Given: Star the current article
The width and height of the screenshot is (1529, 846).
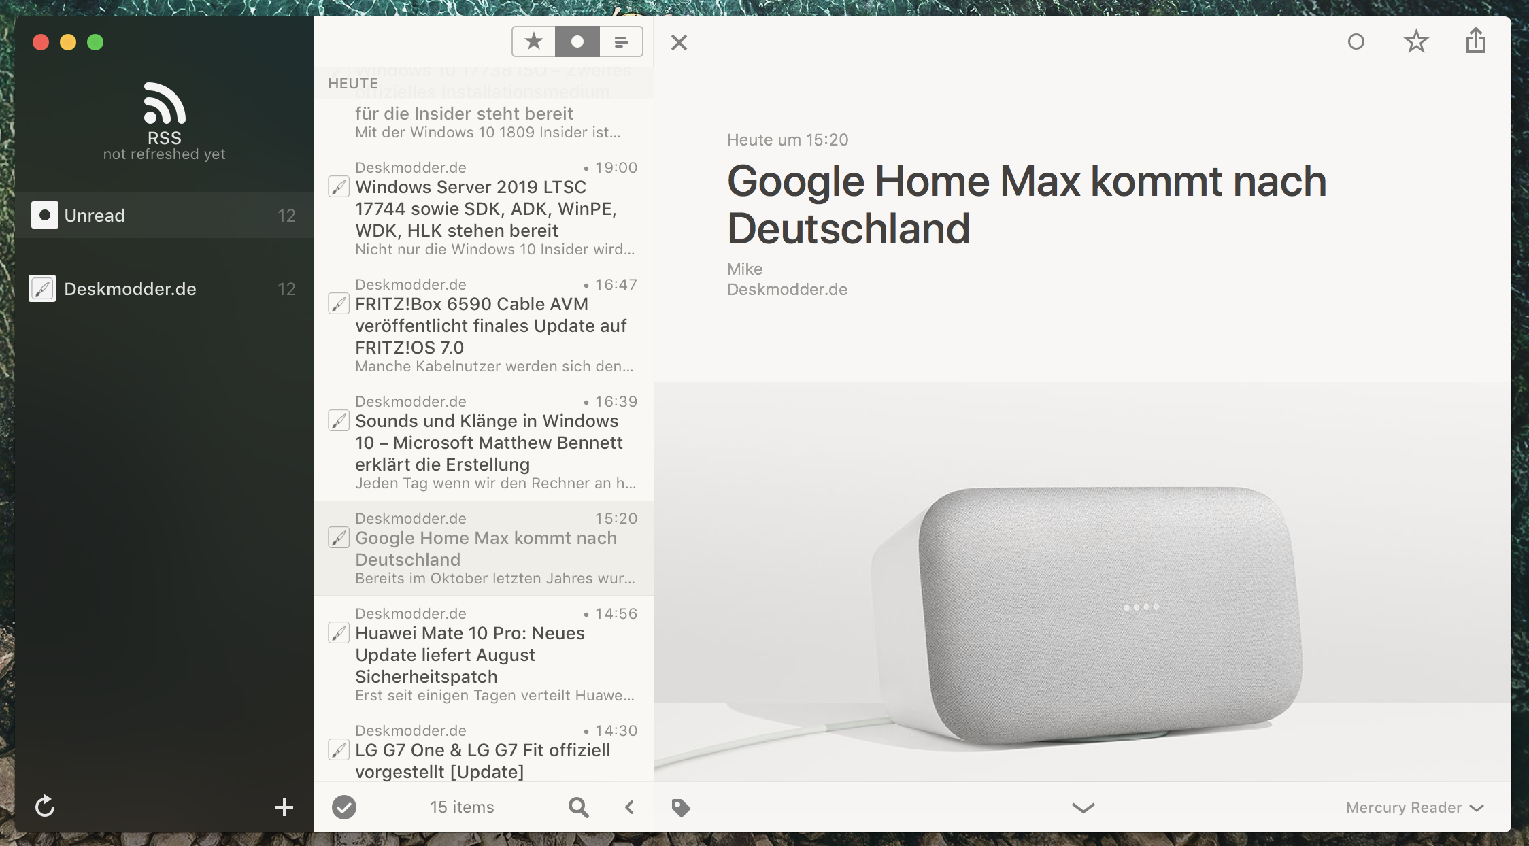Looking at the screenshot, I should pyautogui.click(x=1416, y=41).
